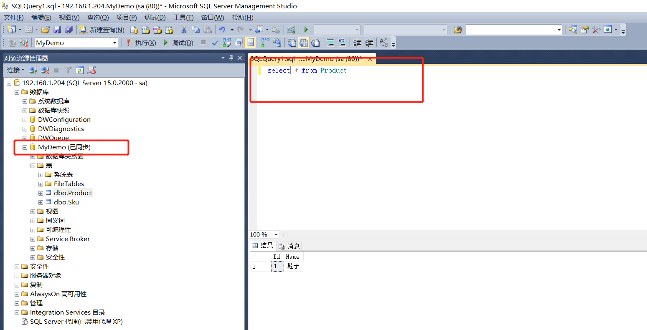Viewport: 647px width, 330px height.
Task: Click the Include Client Statistics icon
Action: click(x=277, y=43)
